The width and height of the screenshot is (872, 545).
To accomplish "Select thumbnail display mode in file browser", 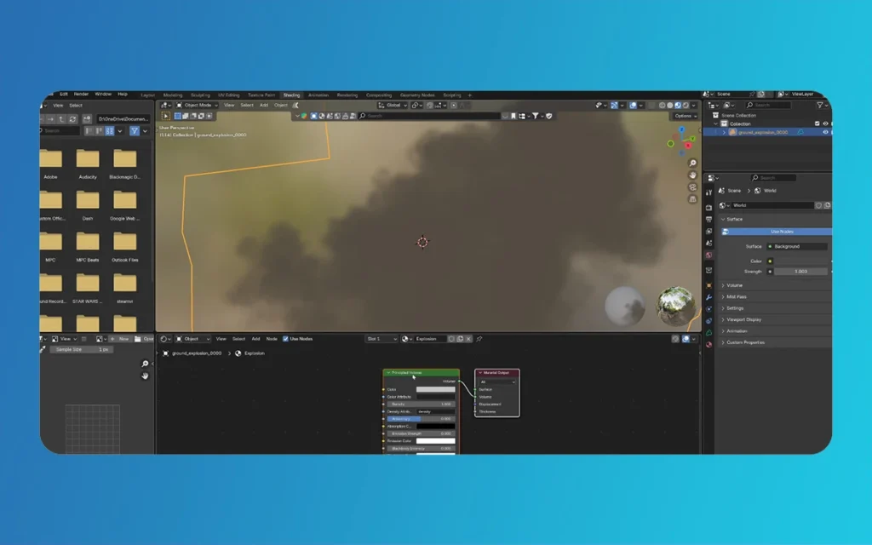I will [x=110, y=131].
